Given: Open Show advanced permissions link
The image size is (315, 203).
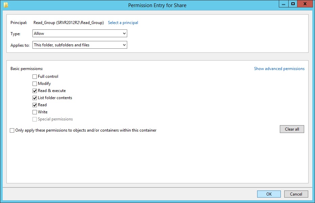Looking at the screenshot, I should coord(279,69).
